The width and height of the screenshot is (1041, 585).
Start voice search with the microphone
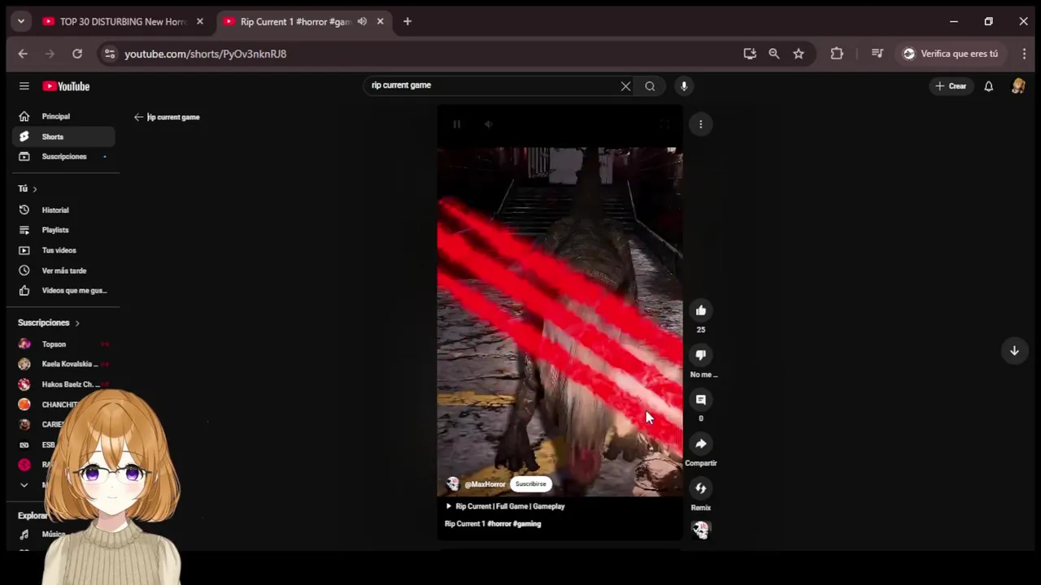(684, 86)
